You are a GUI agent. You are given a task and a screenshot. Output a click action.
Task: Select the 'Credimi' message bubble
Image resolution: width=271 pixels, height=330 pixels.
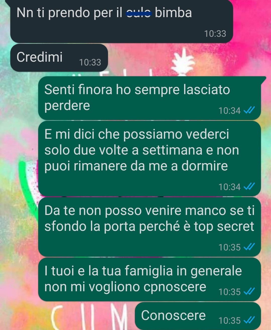[x=59, y=58]
